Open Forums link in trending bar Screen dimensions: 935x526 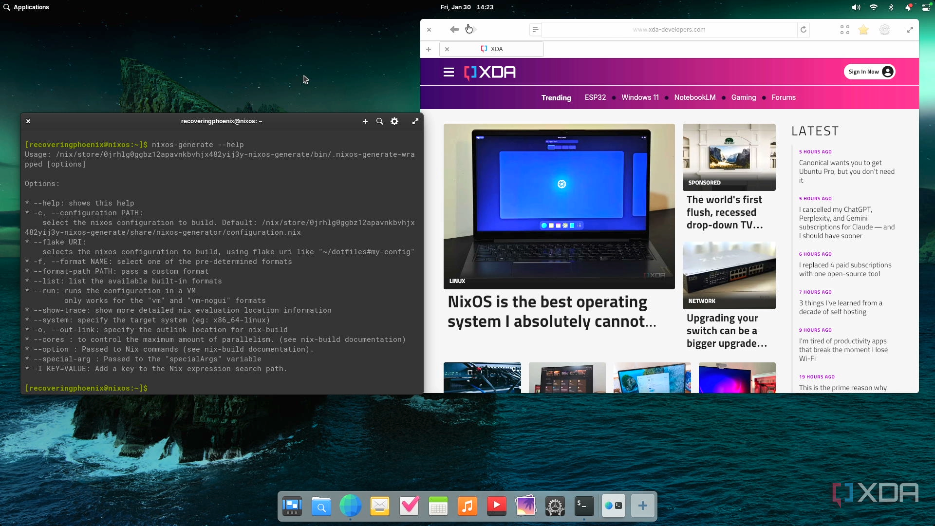coord(784,97)
